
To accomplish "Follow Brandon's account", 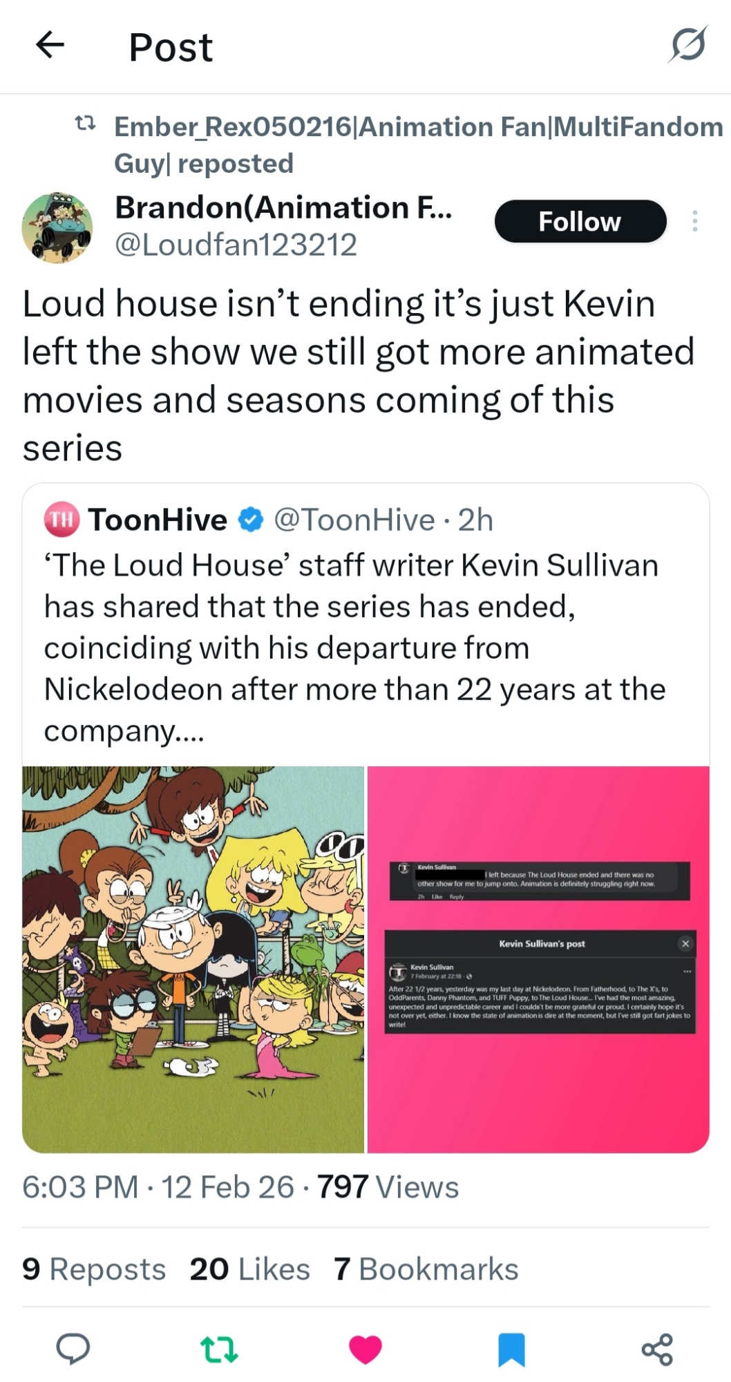I will click(580, 221).
